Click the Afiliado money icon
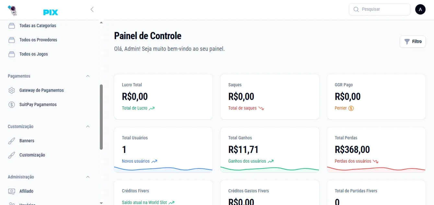 point(12,191)
